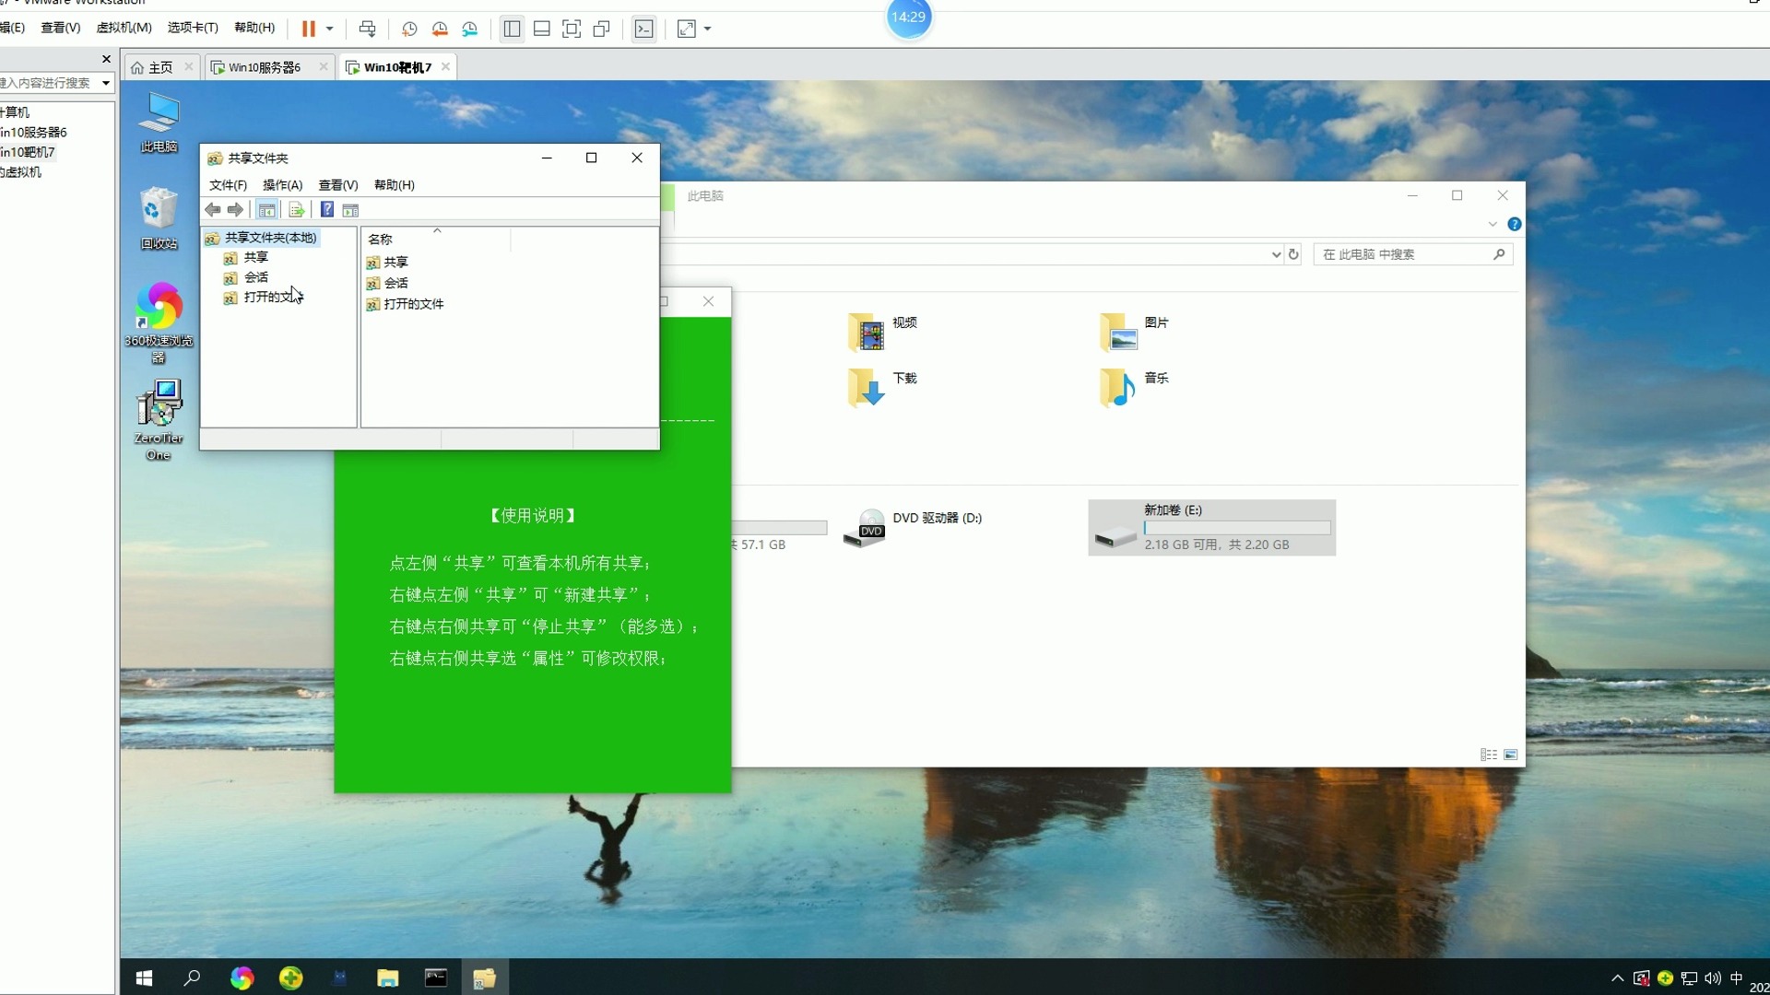1770x995 pixels.
Task: Open the library search box dropdown arrow
Action: click(x=106, y=83)
